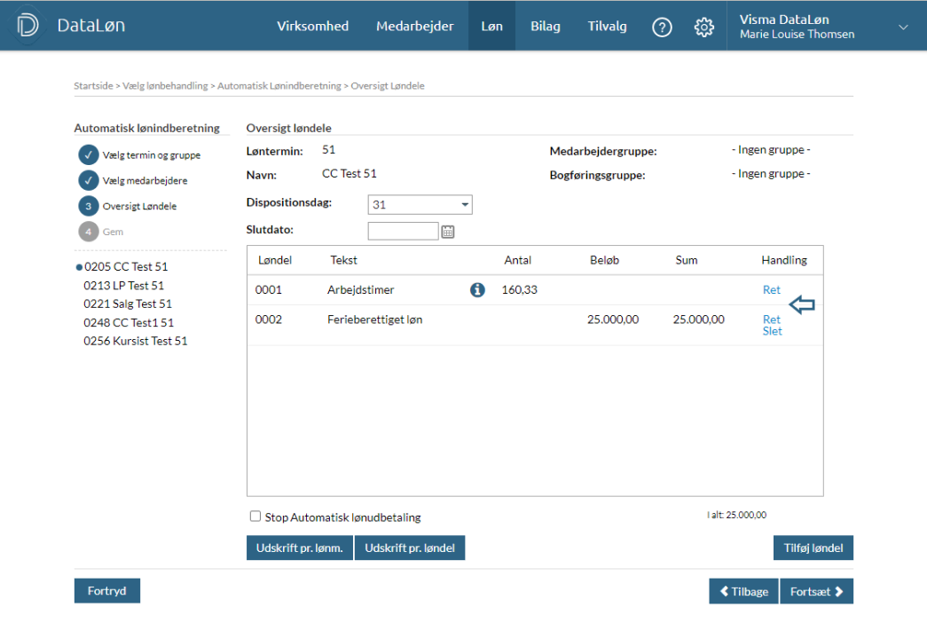Image resolution: width=927 pixels, height=631 pixels.
Task: Show info for Arbejdstimer row
Action: pyautogui.click(x=477, y=290)
